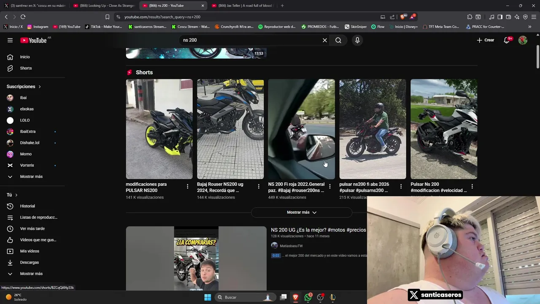Click the browser address bar URL
The height and width of the screenshot is (304, 540).
[162, 17]
